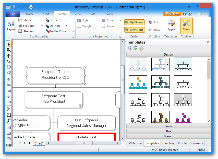Click the info circle icon
Screen dimensions: 218x159
(x=185, y=14)
